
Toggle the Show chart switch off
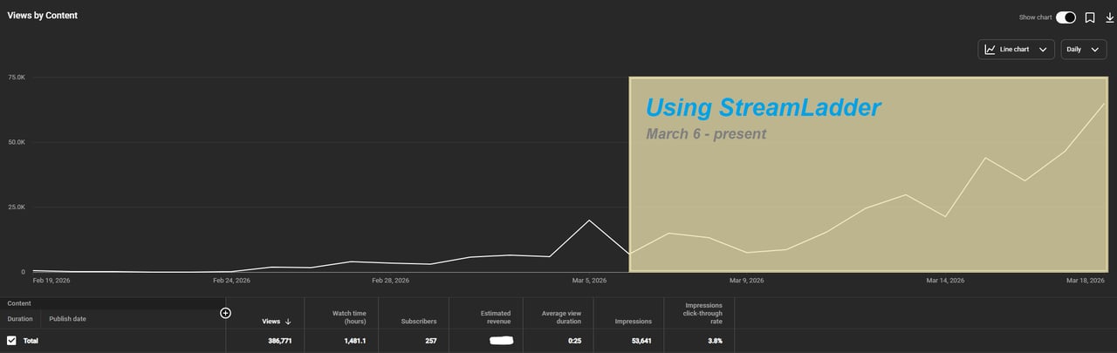(x=1066, y=17)
